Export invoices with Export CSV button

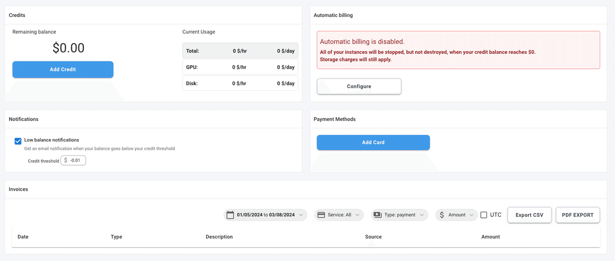click(x=529, y=215)
